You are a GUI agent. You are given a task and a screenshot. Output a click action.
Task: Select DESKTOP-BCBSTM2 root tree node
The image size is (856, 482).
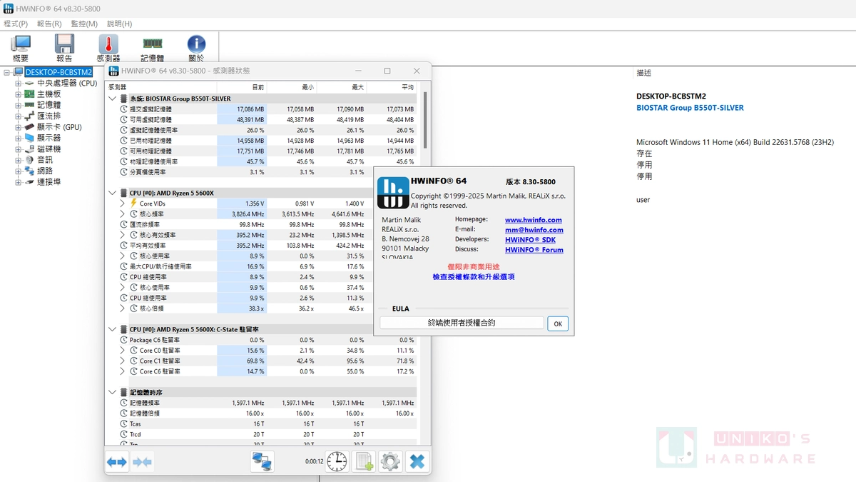[x=58, y=72]
